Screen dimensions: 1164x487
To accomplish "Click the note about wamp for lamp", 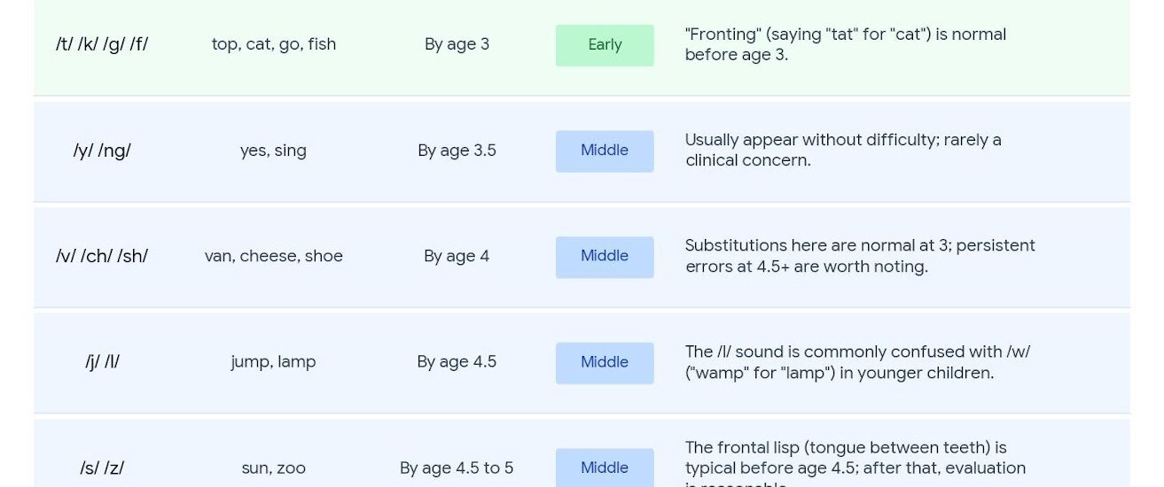I will tap(857, 362).
